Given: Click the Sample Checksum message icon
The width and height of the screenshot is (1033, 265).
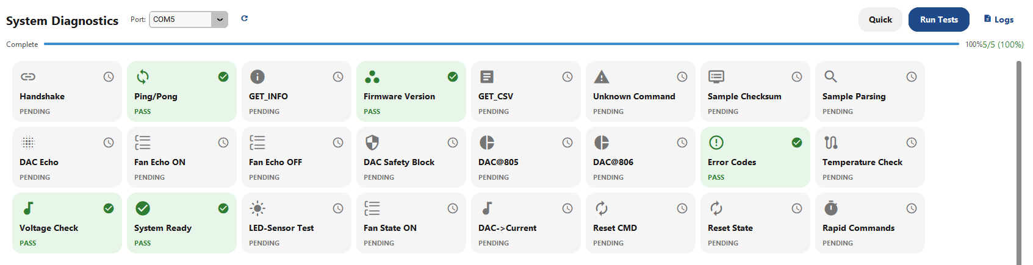Looking at the screenshot, I should [x=716, y=77].
